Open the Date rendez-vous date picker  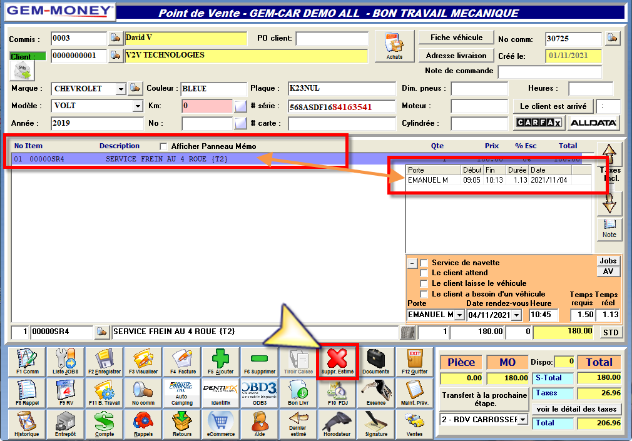click(x=517, y=315)
